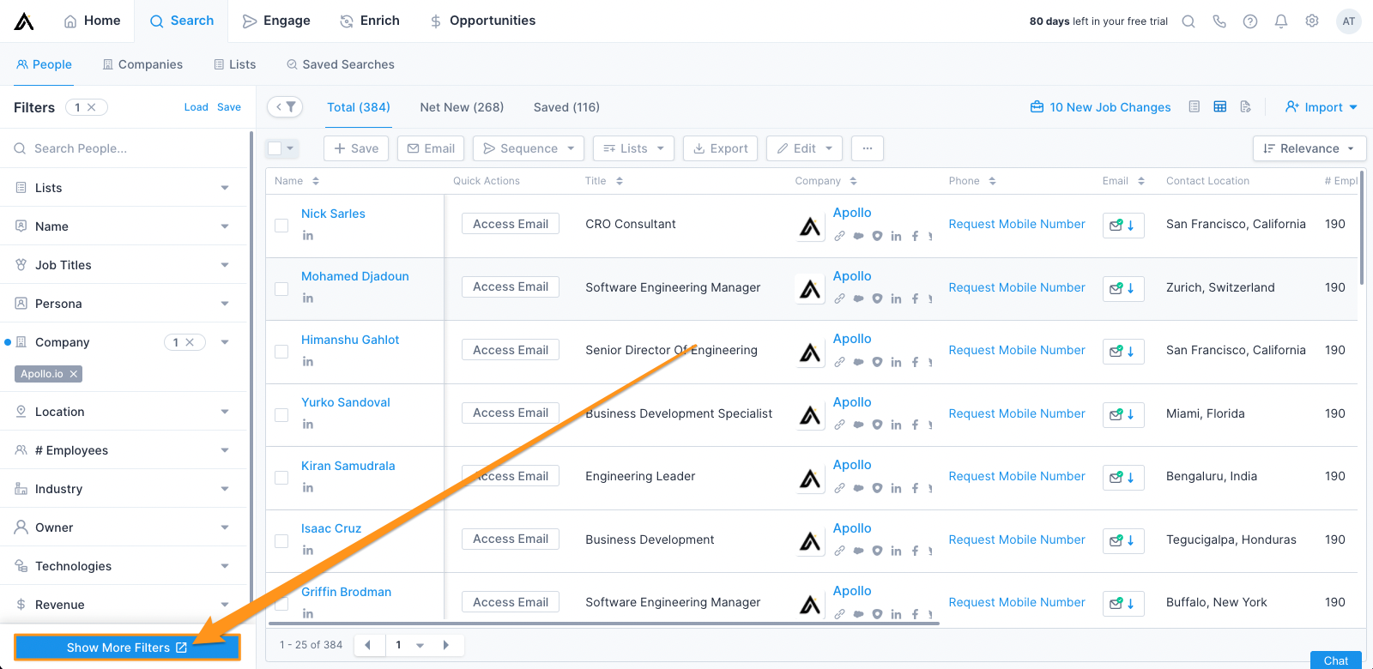Select Griffin Brodman row checkbox
The width and height of the screenshot is (1373, 669).
click(281, 604)
